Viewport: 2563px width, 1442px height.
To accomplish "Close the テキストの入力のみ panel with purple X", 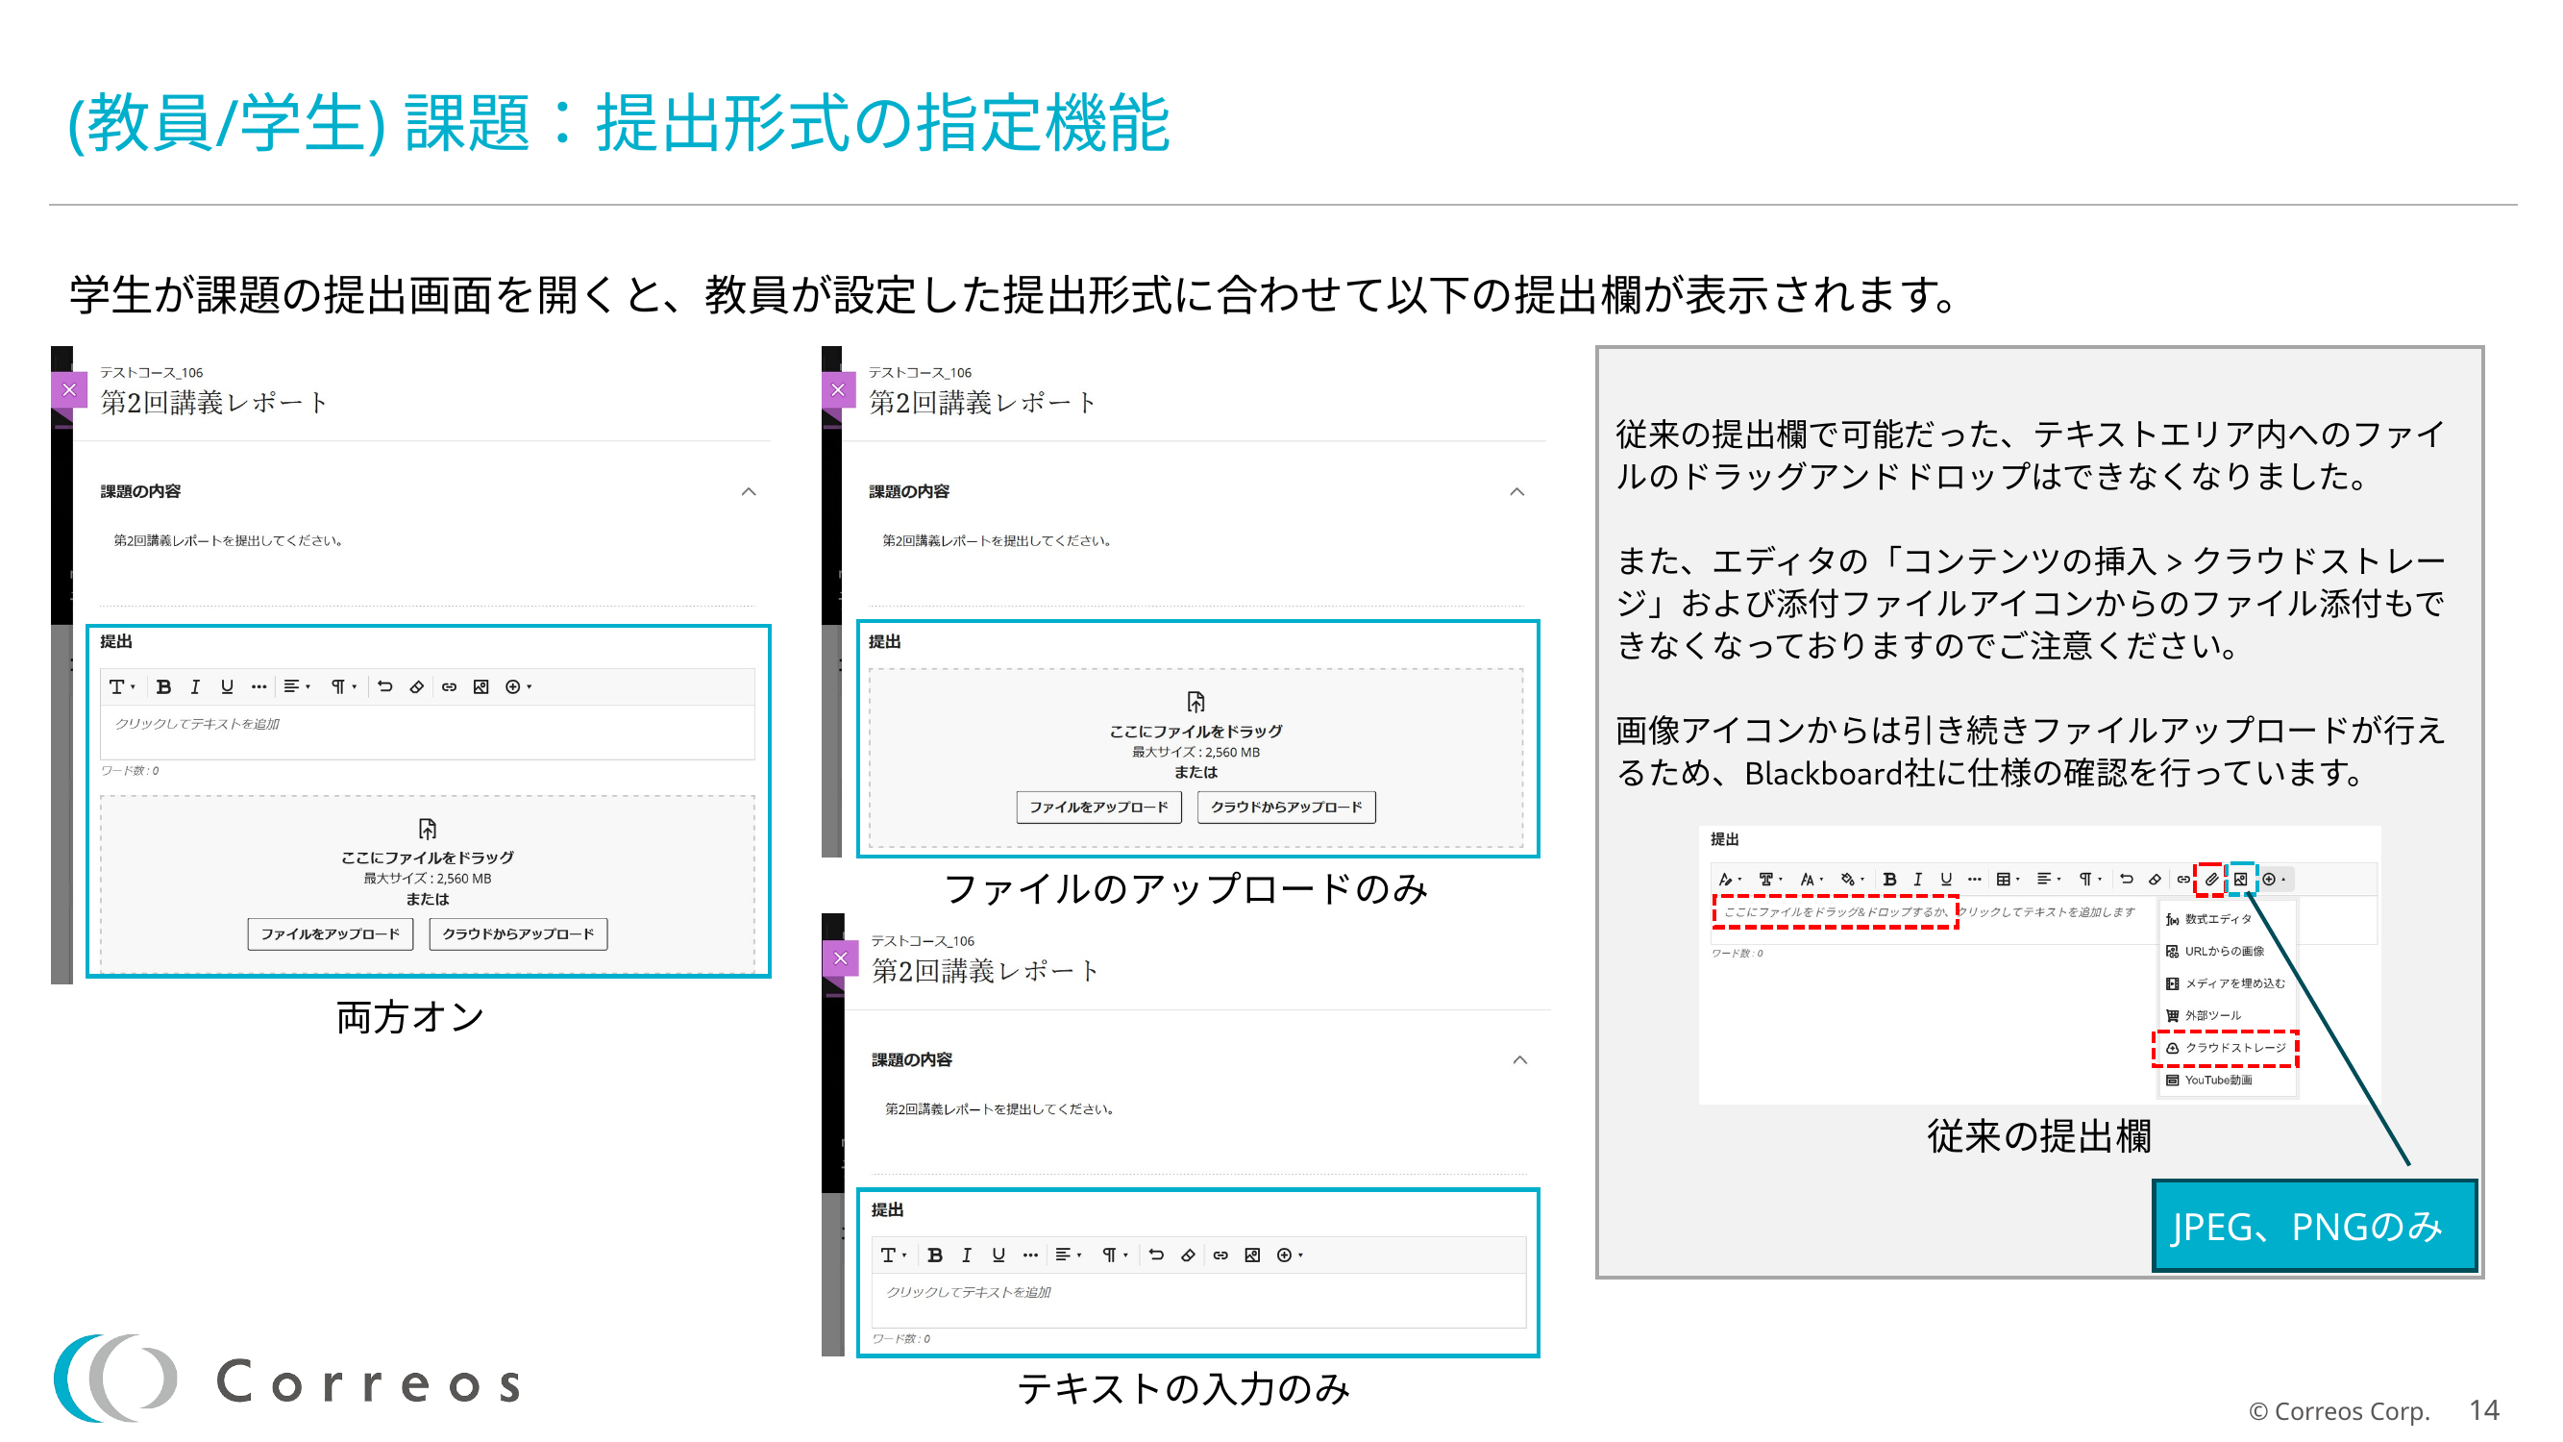I will (841, 958).
